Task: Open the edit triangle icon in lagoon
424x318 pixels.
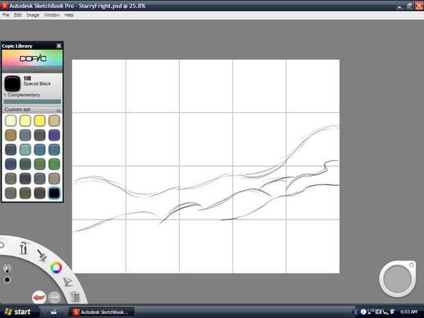Action: pyautogui.click(x=68, y=282)
